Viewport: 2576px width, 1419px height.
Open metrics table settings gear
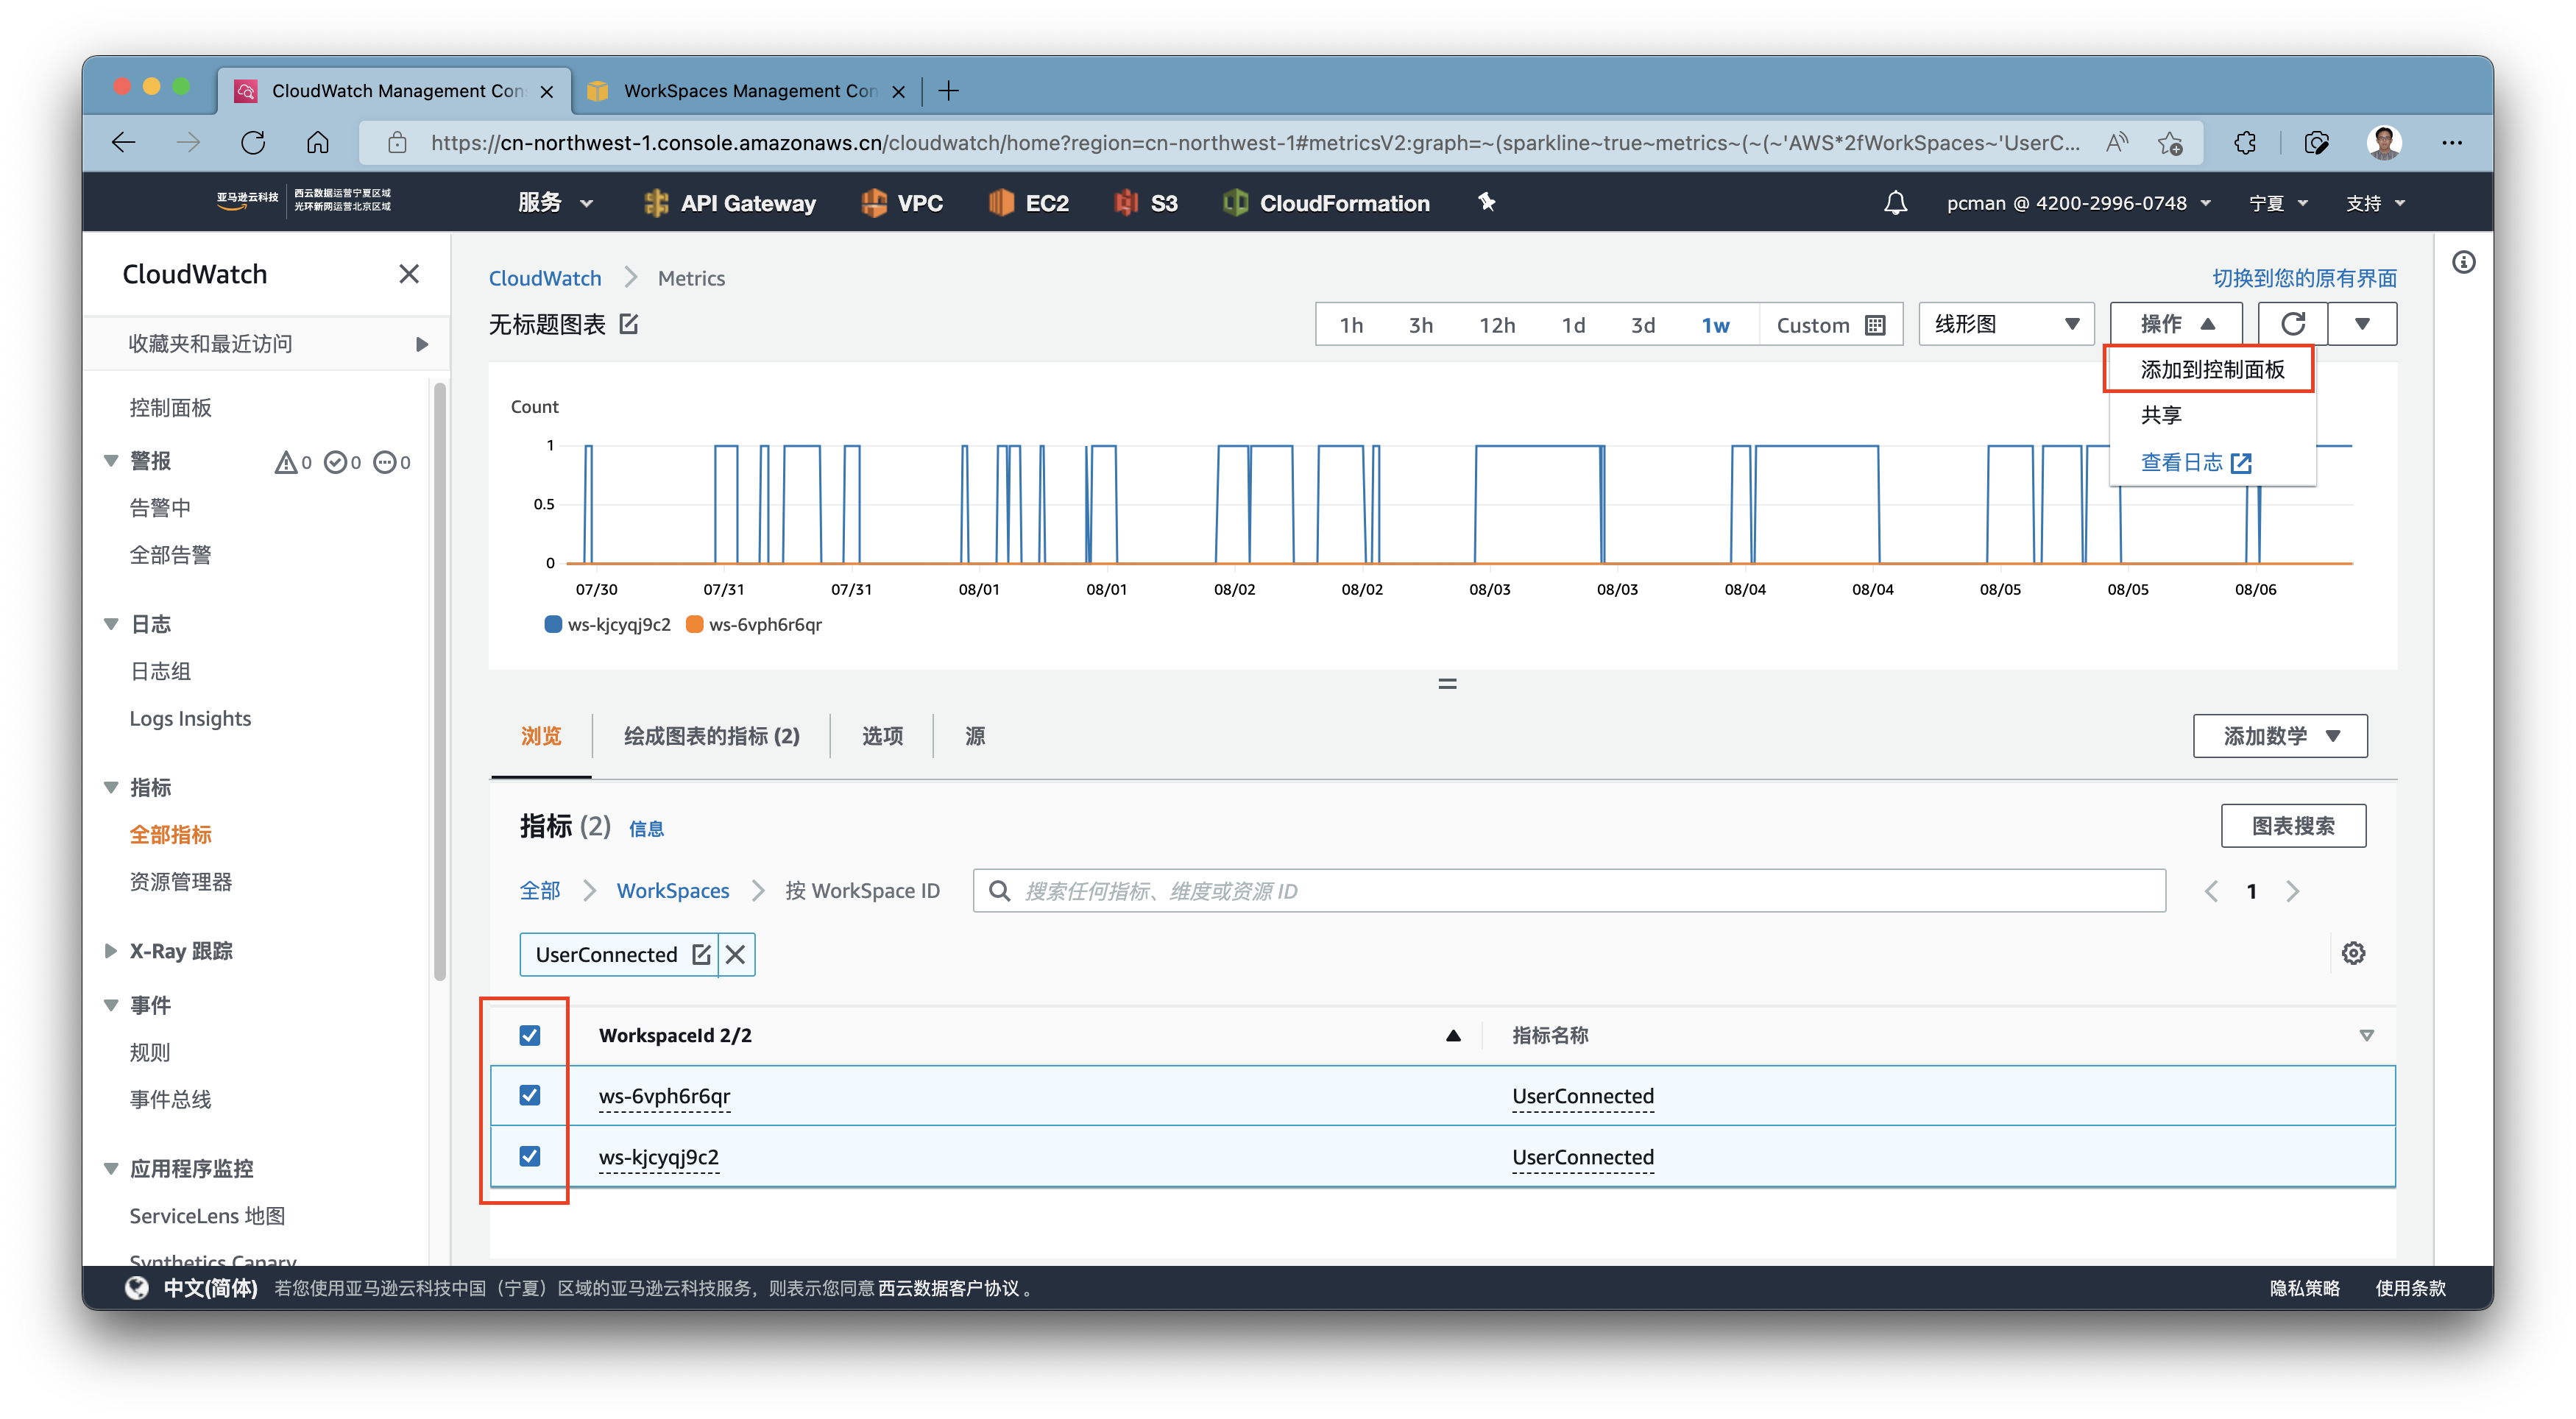2353,953
